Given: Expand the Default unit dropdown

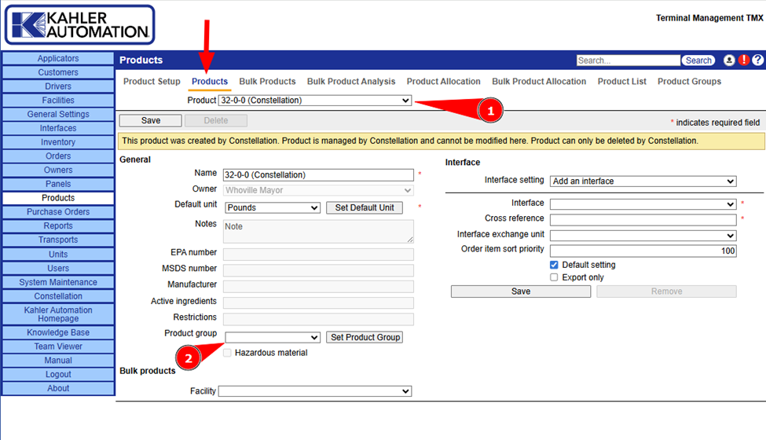Looking at the screenshot, I should (x=273, y=207).
